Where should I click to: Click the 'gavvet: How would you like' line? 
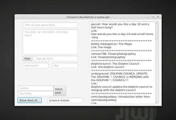[120, 24]
